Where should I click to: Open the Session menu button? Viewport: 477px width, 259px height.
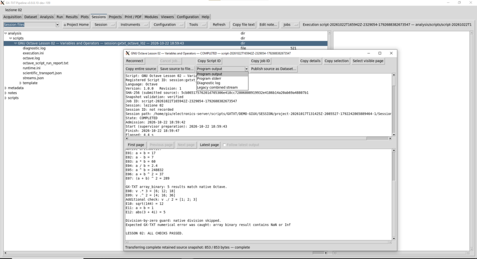(x=104, y=25)
